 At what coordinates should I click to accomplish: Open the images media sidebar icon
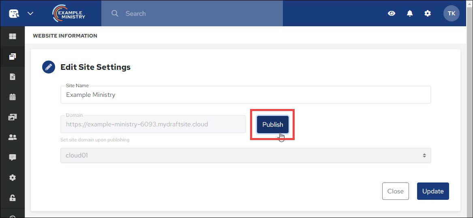(13, 117)
